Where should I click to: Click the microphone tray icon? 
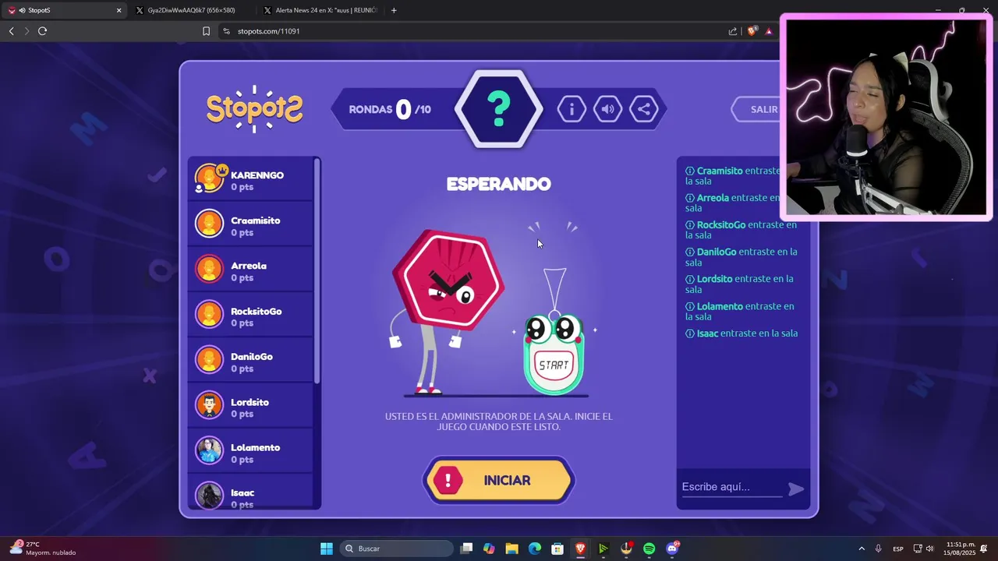click(879, 549)
